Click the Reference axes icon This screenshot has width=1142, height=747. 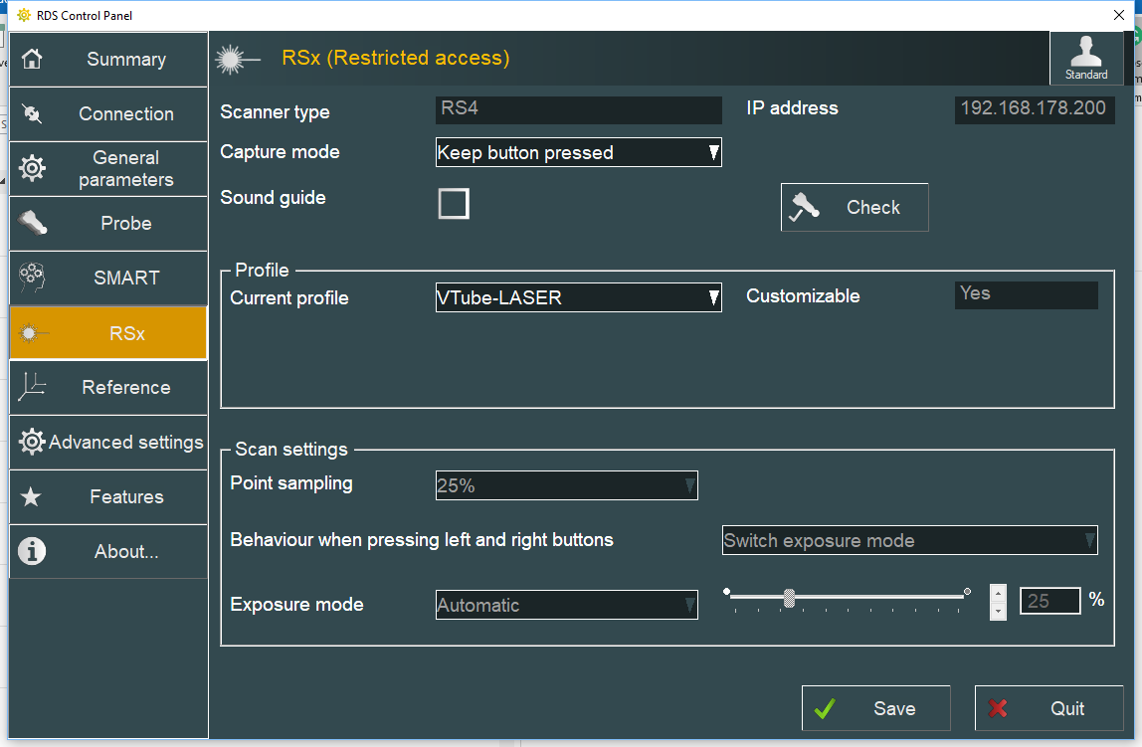(32, 387)
